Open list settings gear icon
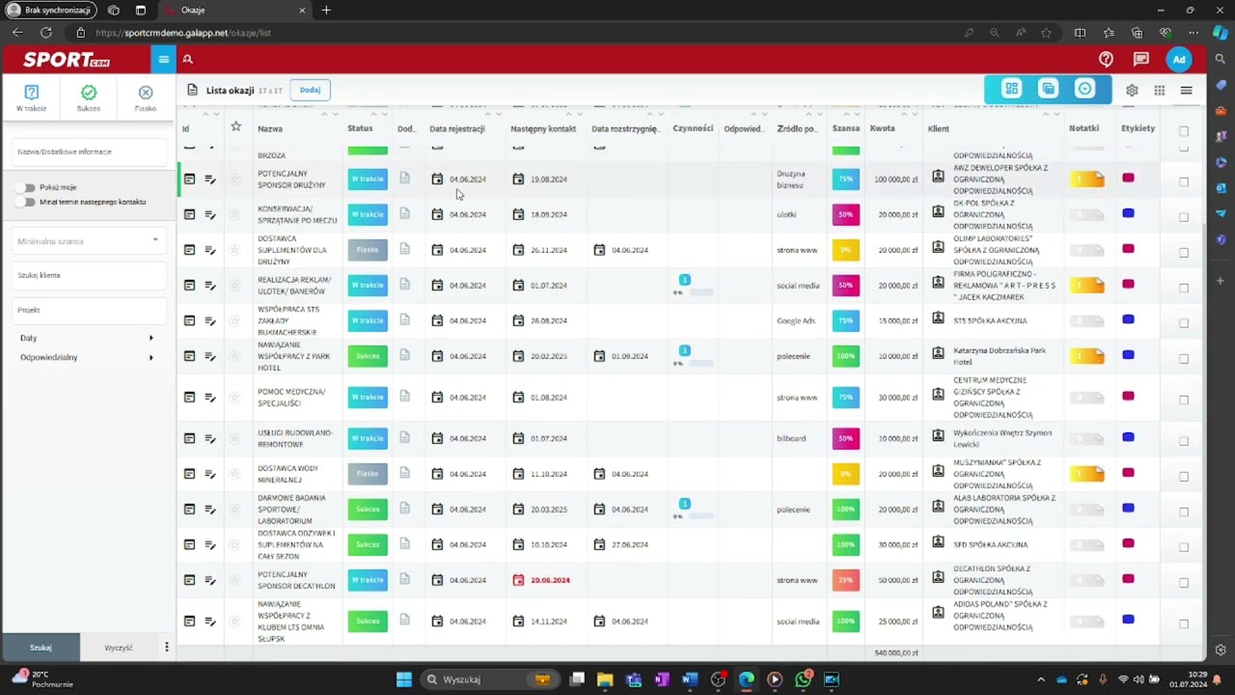Image resolution: width=1235 pixels, height=695 pixels. click(x=1132, y=90)
